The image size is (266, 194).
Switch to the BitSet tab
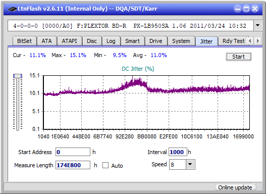click(24, 41)
